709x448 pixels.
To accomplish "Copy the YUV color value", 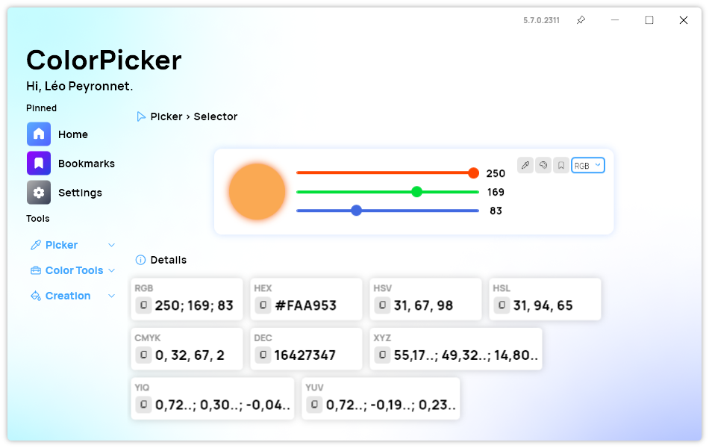I will coord(315,405).
